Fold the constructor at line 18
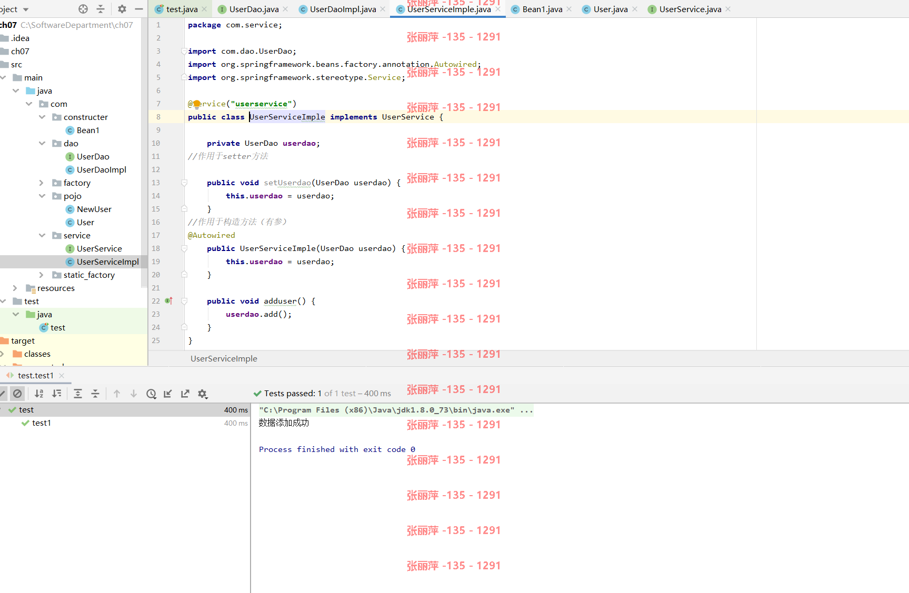Viewport: 909px width, 593px height. point(184,248)
